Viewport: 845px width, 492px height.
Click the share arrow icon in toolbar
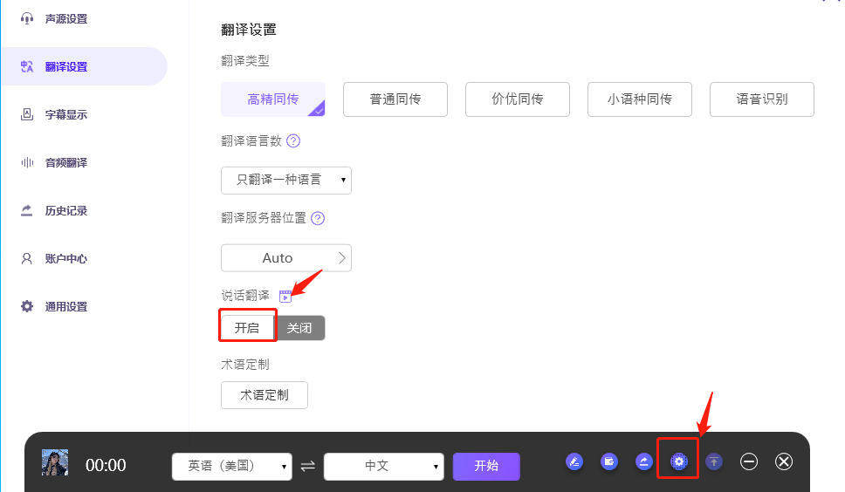point(643,461)
